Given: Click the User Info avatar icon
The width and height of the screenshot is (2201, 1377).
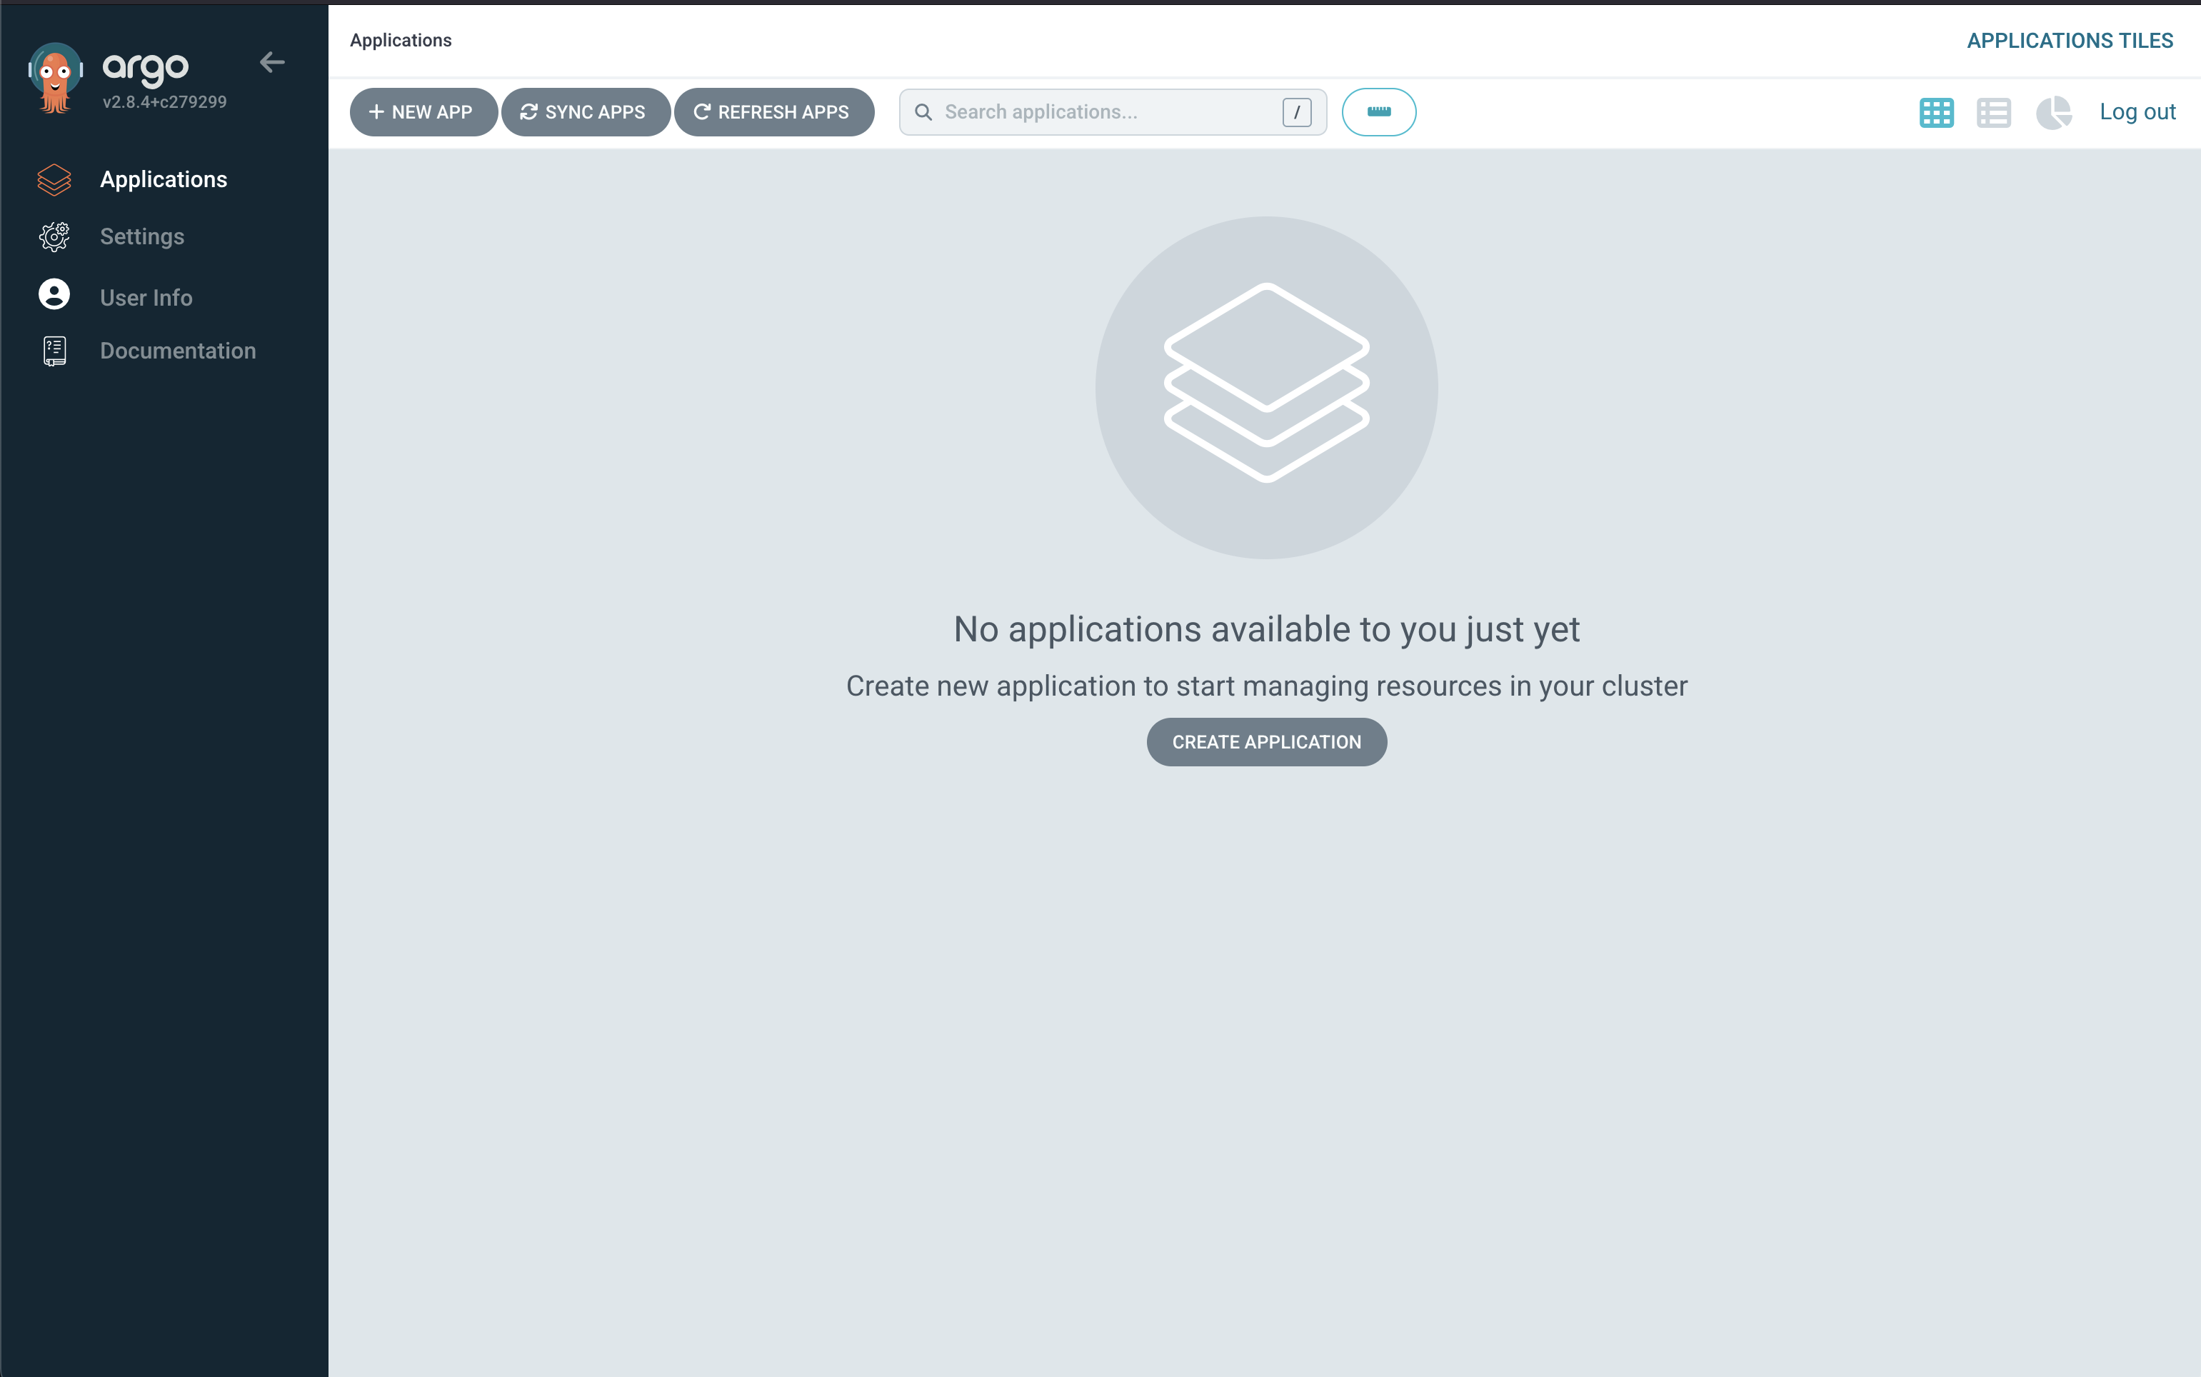Looking at the screenshot, I should [54, 294].
